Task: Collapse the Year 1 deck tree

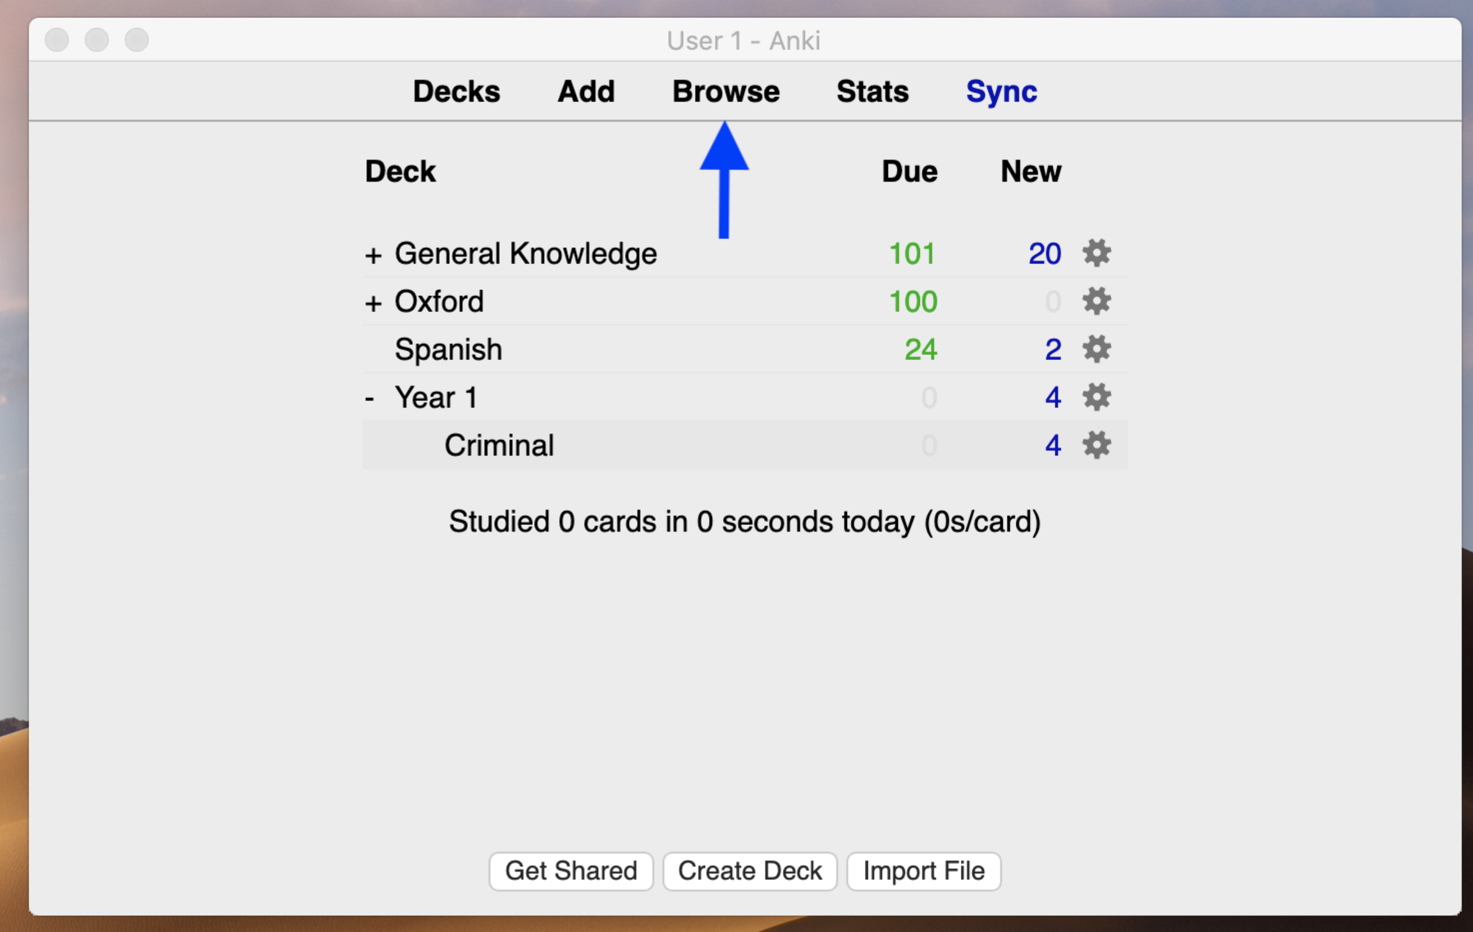Action: [371, 397]
